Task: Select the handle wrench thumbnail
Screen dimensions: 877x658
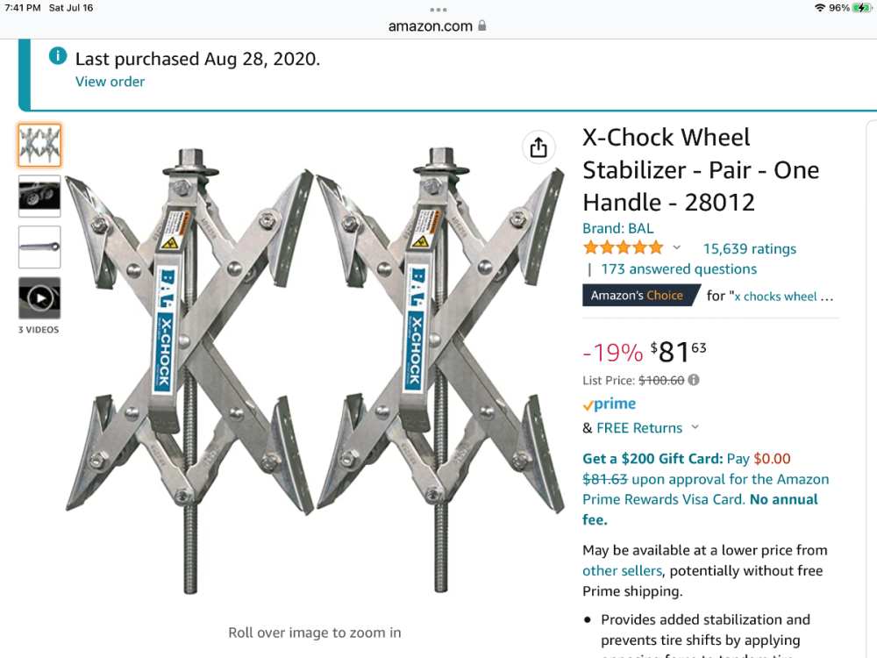Action: [39, 247]
